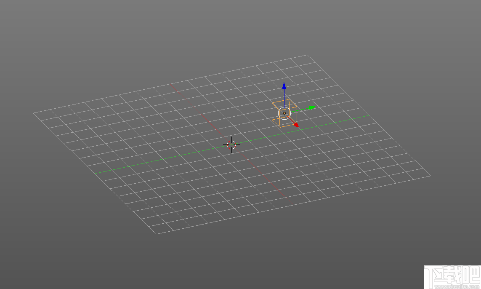Click the green square arrowhead of the gizmo
This screenshot has height=289, width=481.
311,108
